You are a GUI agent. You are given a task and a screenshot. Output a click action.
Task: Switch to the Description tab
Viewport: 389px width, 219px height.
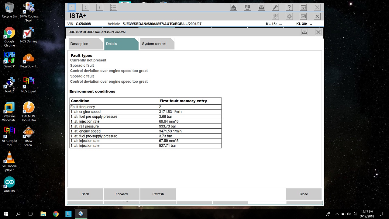[x=79, y=44]
